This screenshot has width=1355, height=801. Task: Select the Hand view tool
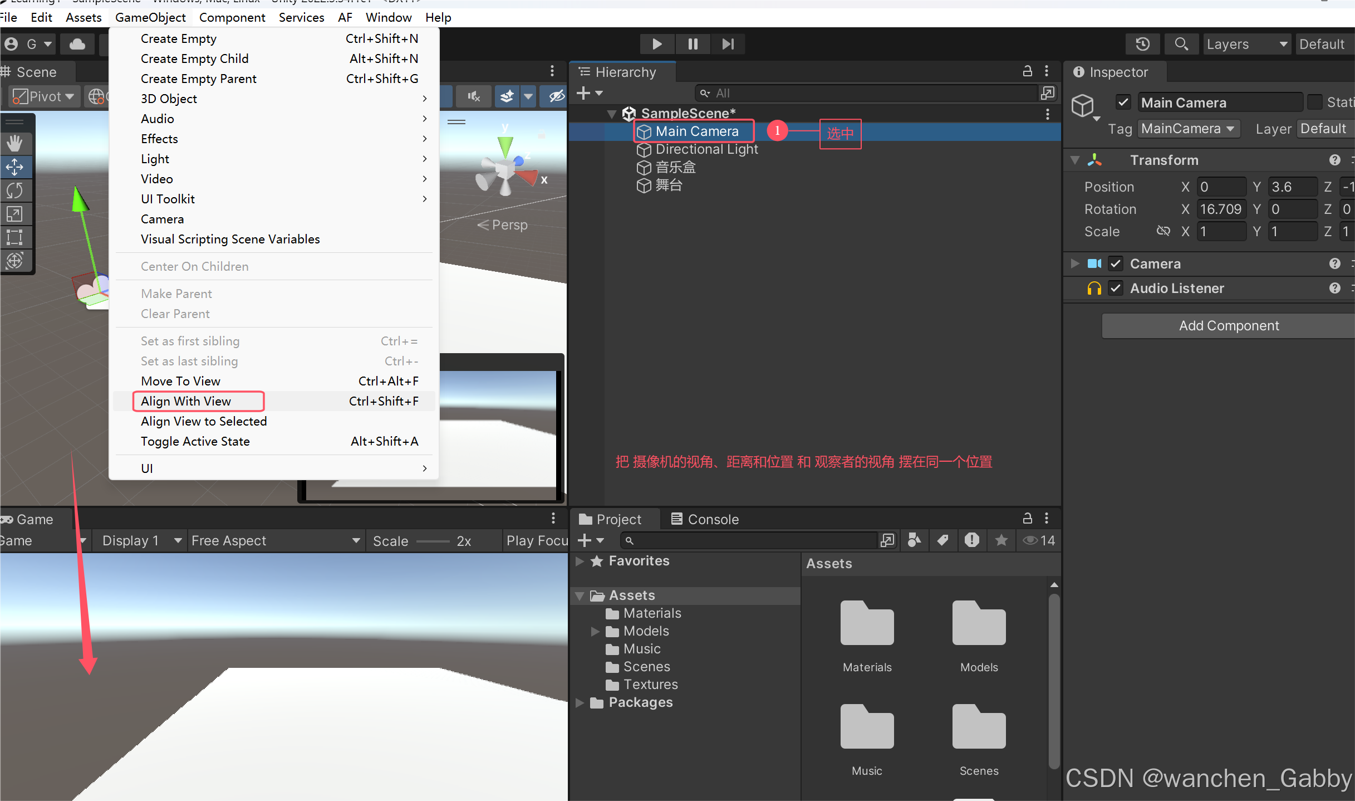tap(14, 143)
